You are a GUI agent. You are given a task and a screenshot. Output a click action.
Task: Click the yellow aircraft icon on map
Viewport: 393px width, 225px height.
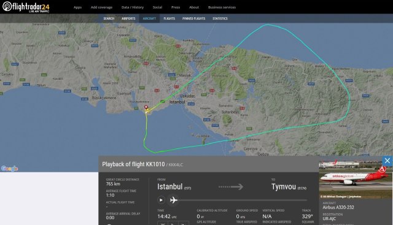[147, 110]
